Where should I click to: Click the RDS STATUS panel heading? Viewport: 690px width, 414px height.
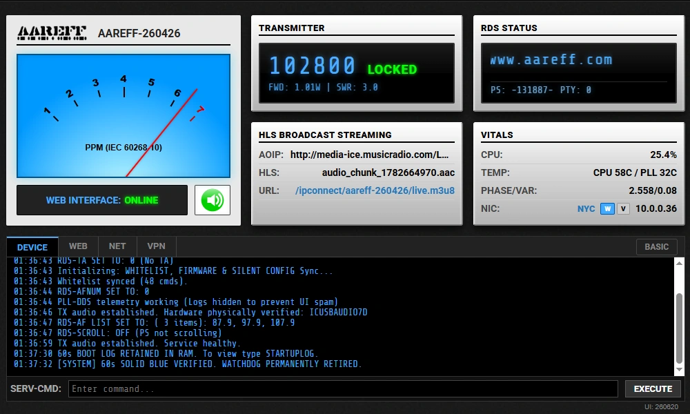tap(509, 28)
